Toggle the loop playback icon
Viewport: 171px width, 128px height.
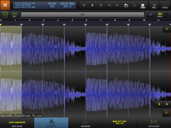(126, 5)
